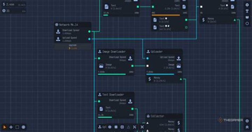Click the Upgrade button under Network node
The width and height of the screenshot is (252, 132).
click(73, 47)
